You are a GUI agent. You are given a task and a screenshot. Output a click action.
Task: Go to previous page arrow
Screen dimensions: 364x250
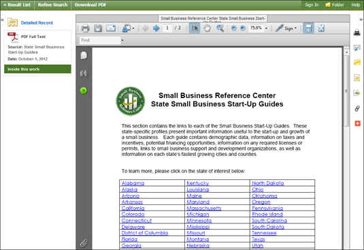tap(145, 28)
